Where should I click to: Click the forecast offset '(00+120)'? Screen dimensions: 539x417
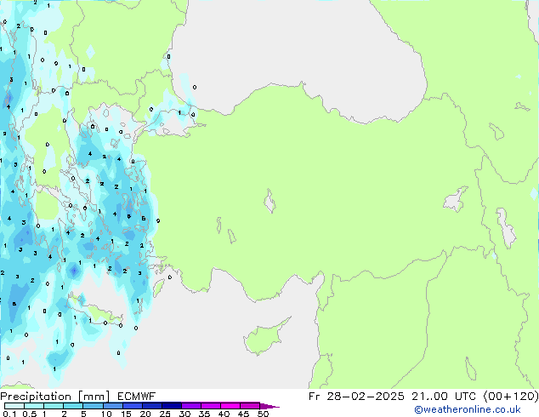[x=511, y=397]
